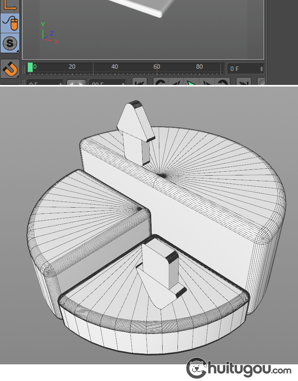Click the green timeline playhead
298x381 pixels.
tap(30, 68)
